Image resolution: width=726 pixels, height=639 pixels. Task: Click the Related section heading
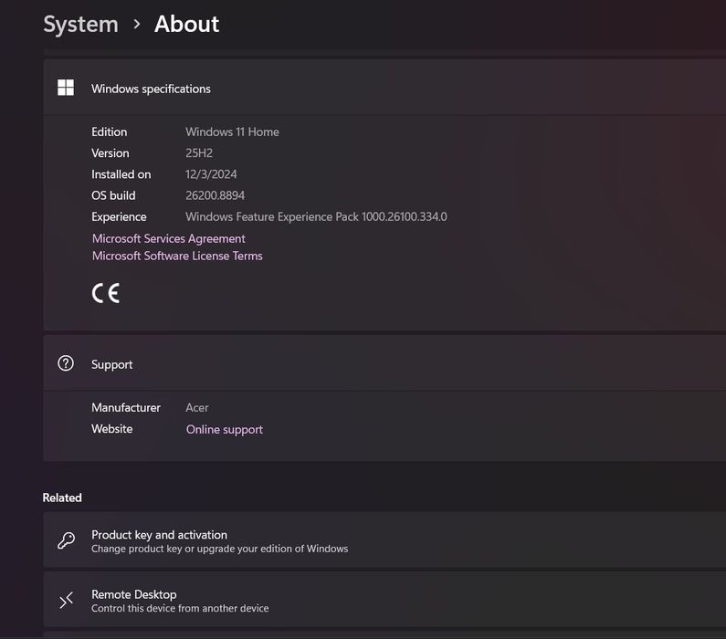point(62,498)
